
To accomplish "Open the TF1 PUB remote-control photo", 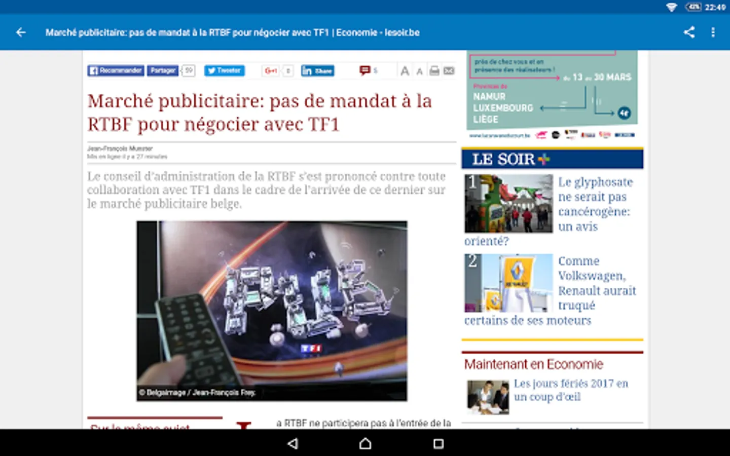I will coord(272,311).
